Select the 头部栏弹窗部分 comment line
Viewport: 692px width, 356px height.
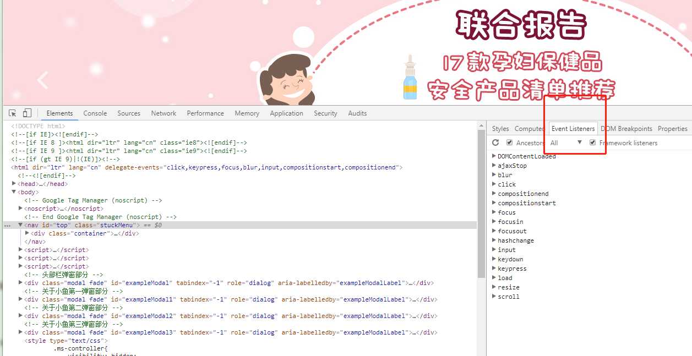point(63,275)
